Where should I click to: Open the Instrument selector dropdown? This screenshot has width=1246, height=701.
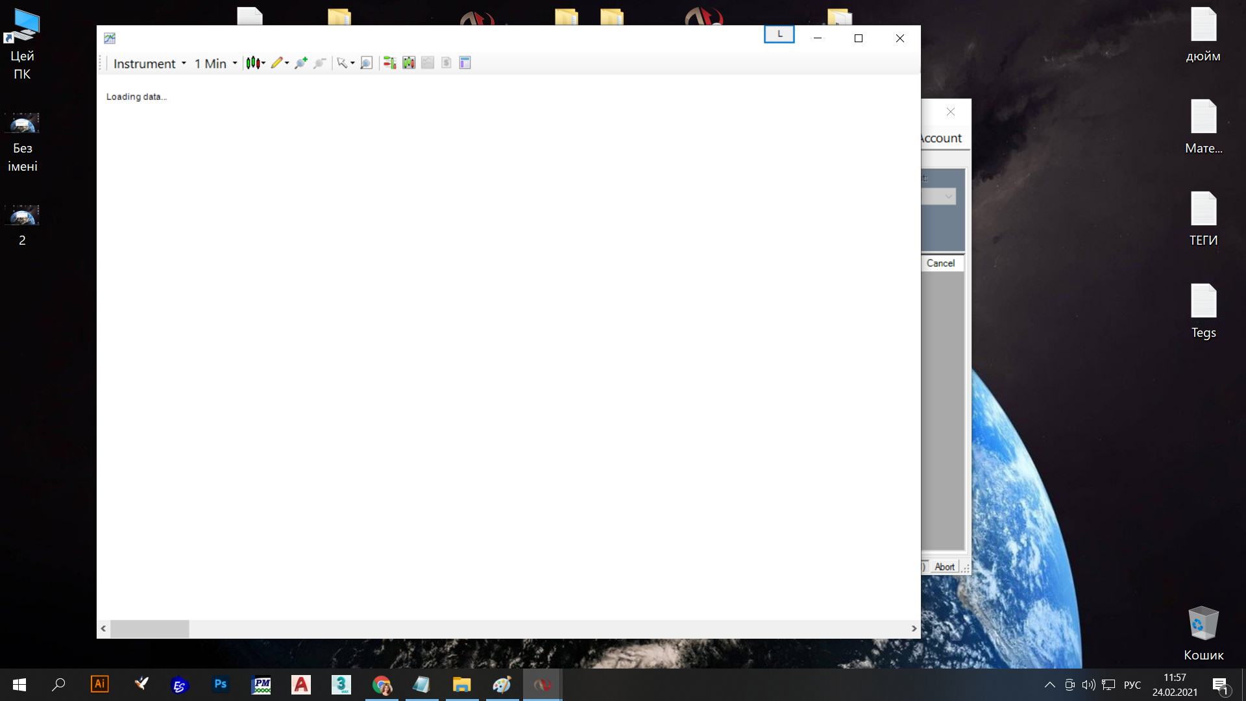coord(149,64)
